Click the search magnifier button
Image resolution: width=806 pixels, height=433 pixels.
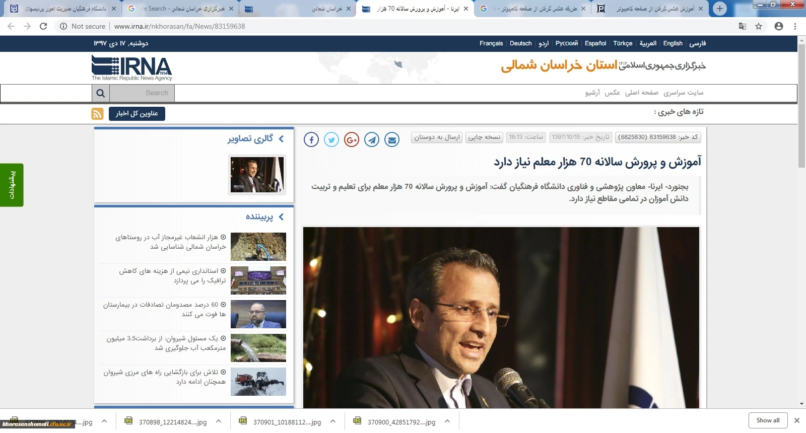tap(101, 93)
